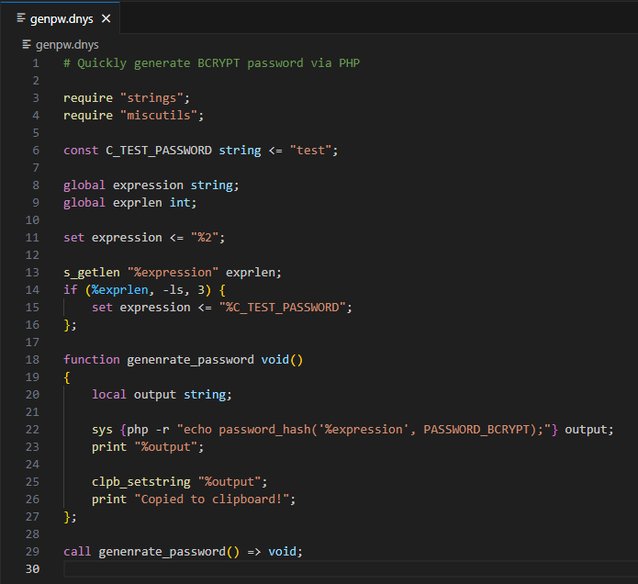Click 'local' keyword on line 20
The width and height of the screenshot is (638, 584).
coord(109,394)
